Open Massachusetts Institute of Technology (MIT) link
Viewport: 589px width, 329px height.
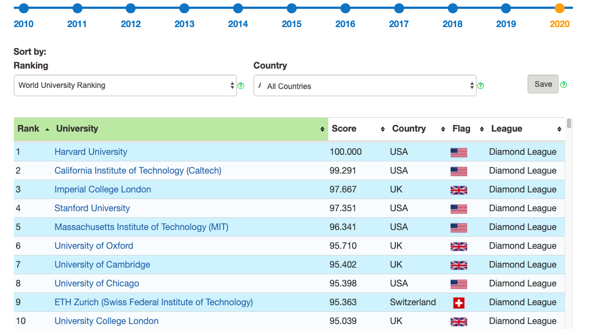pos(141,227)
